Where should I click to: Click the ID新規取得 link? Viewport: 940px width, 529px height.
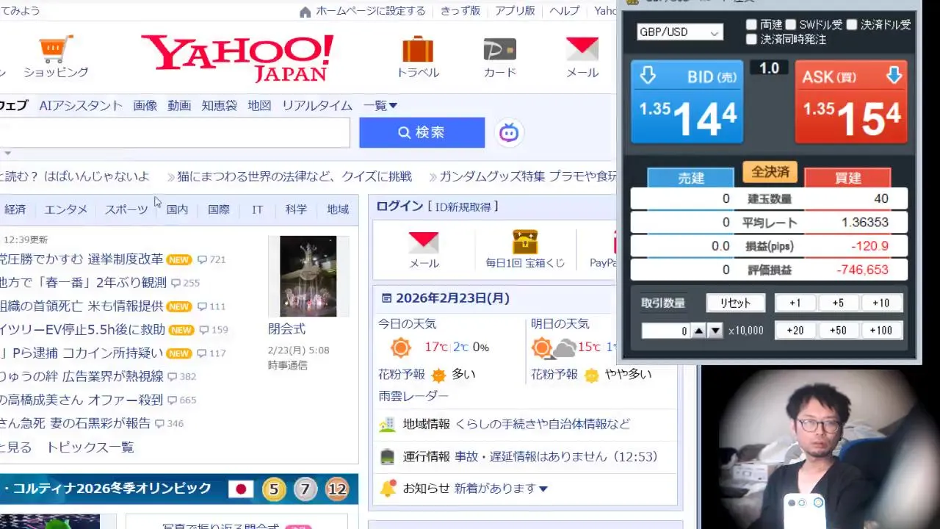coord(463,206)
